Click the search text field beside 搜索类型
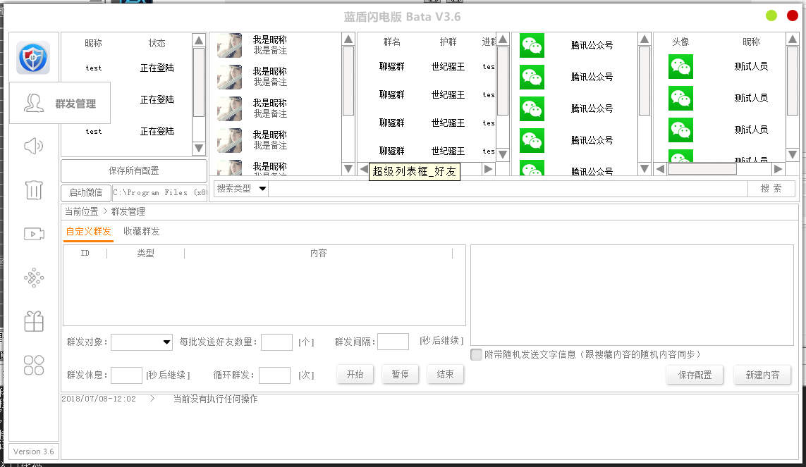 point(508,188)
